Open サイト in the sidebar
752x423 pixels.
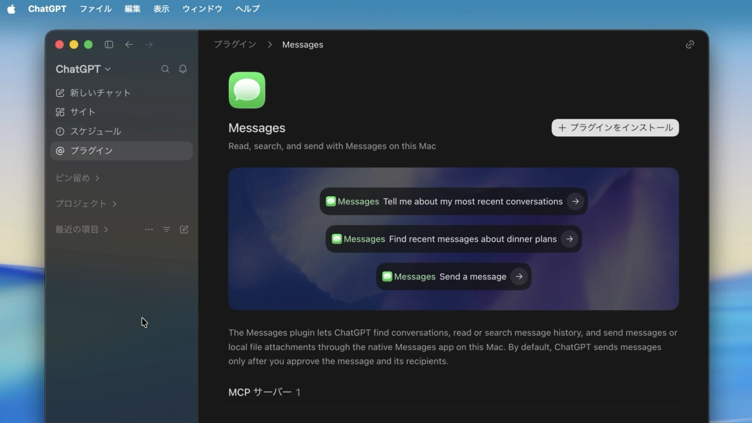[122, 112]
